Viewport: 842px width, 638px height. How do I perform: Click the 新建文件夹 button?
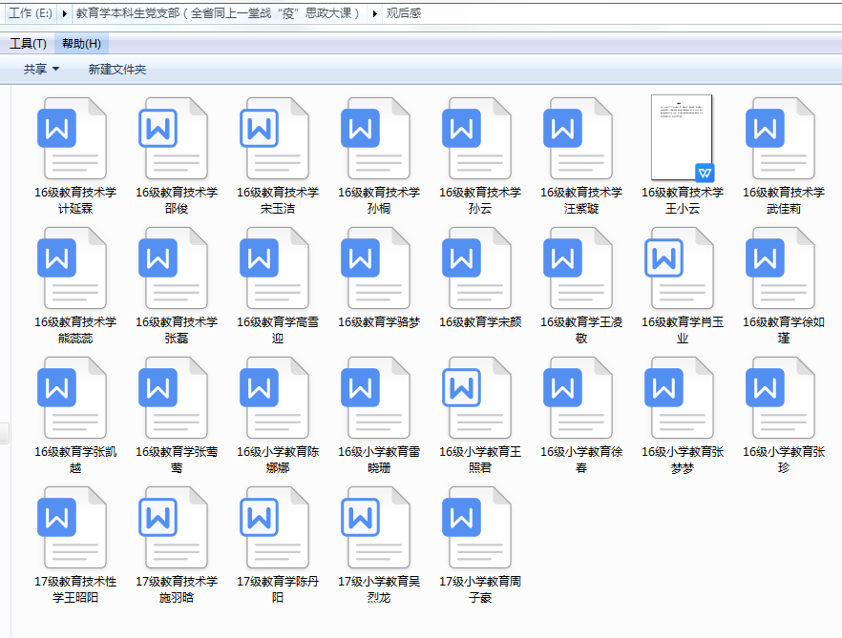pyautogui.click(x=116, y=70)
